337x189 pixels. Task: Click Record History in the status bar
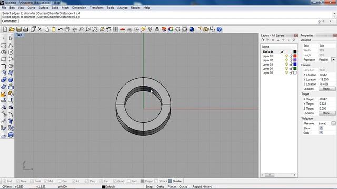click(x=202, y=187)
